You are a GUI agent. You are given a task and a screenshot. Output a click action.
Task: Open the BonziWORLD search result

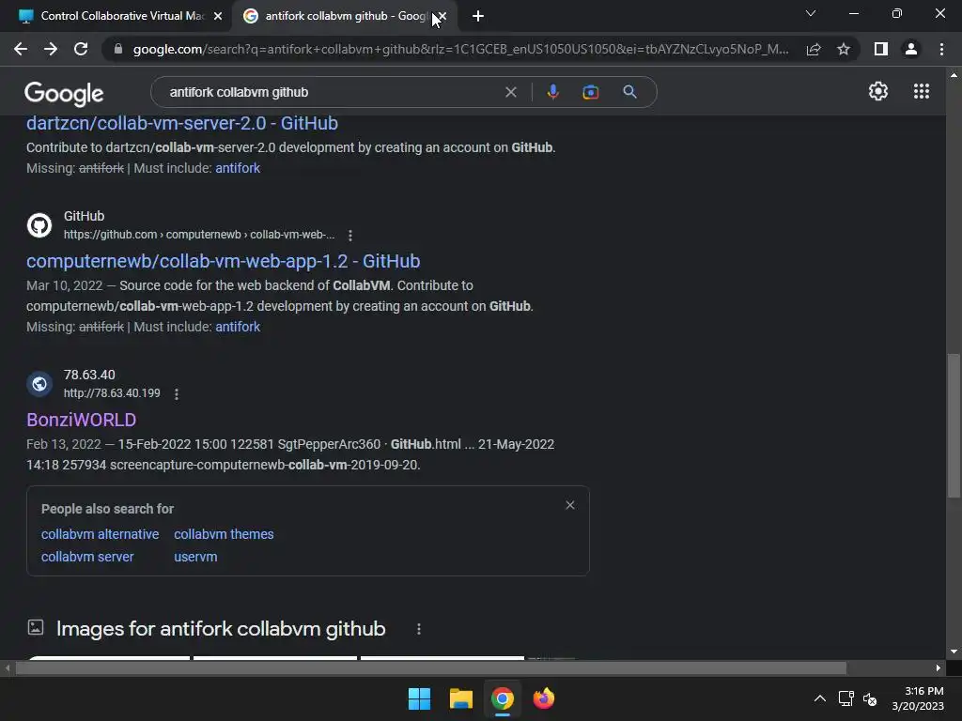[82, 420]
